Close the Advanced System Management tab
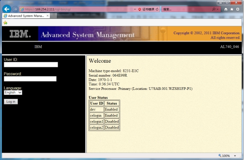 coord(48,16)
